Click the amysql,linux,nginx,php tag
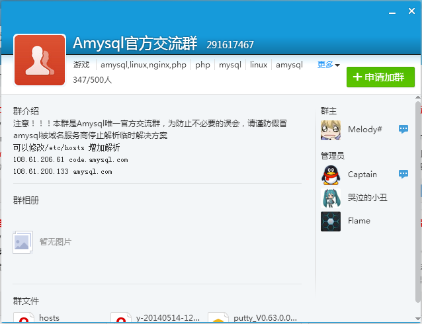This screenshot has height=324, width=422. 144,65
